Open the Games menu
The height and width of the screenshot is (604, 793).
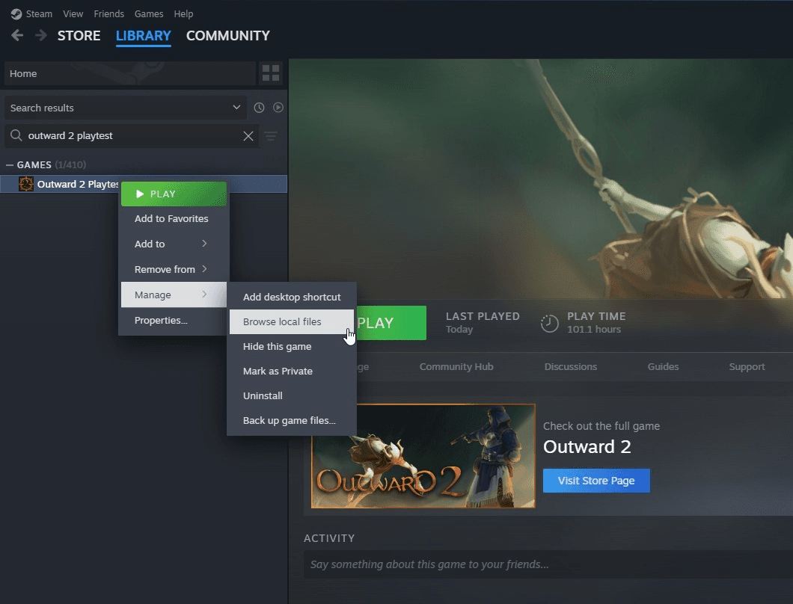[149, 13]
